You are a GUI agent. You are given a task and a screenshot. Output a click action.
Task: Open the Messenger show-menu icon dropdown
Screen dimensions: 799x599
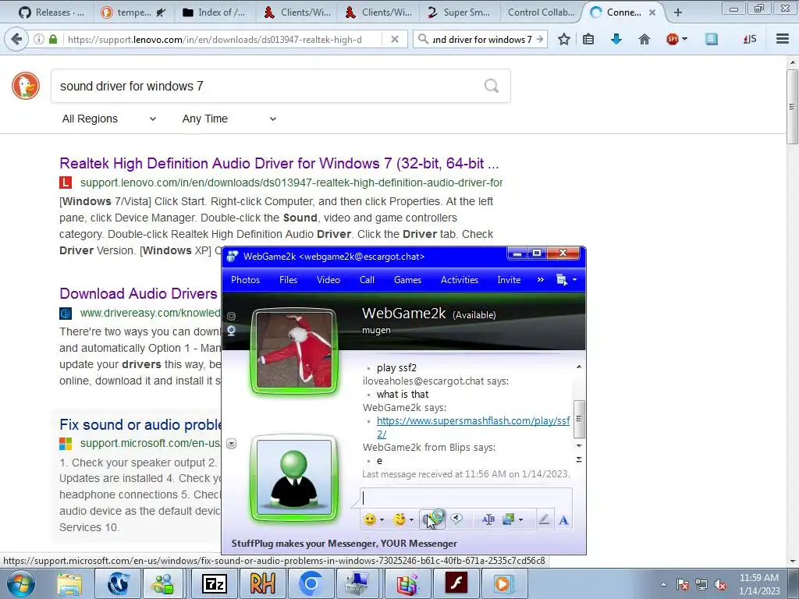[x=566, y=280]
